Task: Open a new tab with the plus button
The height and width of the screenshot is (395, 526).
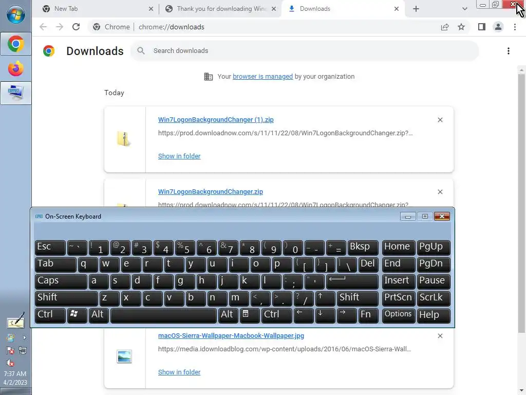Action: pos(416,9)
